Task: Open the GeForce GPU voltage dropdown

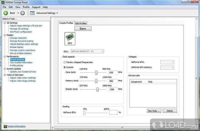Action: (x=167, y=62)
